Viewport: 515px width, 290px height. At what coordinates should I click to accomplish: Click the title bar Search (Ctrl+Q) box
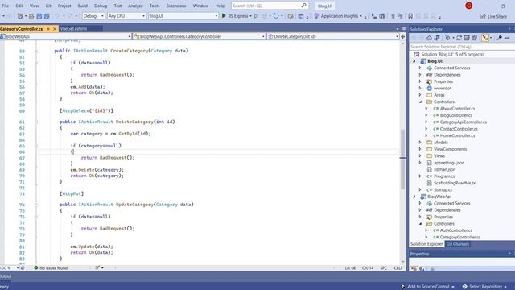pyautogui.click(x=270, y=6)
